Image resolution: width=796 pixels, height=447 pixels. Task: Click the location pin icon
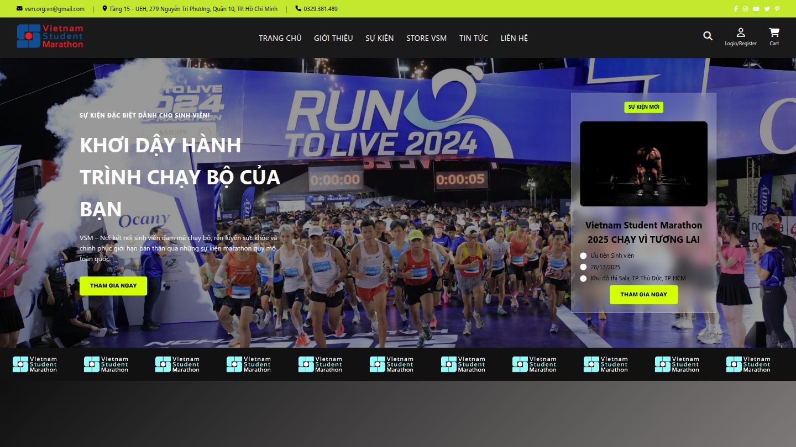[x=104, y=8]
